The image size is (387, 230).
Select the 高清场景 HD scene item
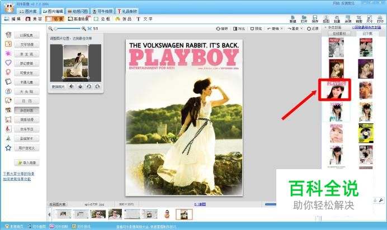coord(78,19)
